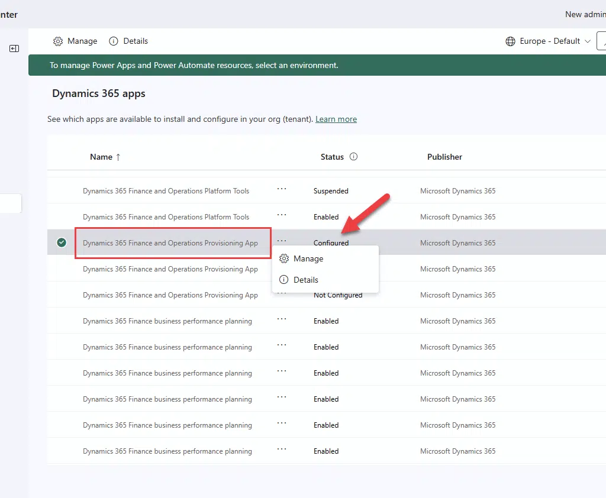
Task: Click the info icon next to Details in toolbar
Action: coord(112,41)
